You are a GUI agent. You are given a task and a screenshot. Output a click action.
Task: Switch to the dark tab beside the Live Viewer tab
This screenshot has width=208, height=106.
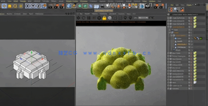point(85,11)
